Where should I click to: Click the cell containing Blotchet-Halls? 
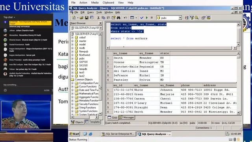pos(126,67)
